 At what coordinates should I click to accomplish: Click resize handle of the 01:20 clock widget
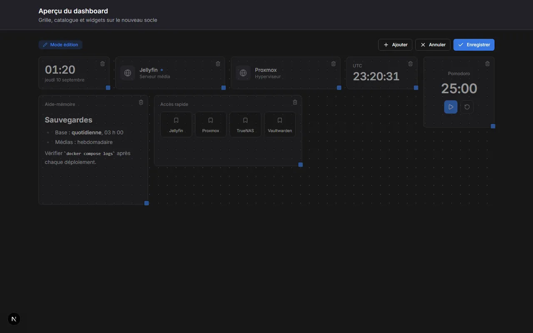tap(108, 88)
